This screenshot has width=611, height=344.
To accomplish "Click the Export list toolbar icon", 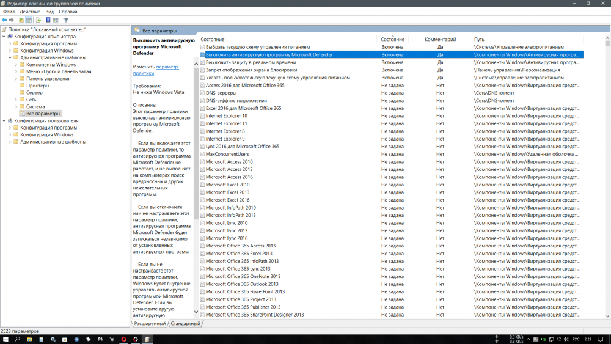I will (38, 20).
